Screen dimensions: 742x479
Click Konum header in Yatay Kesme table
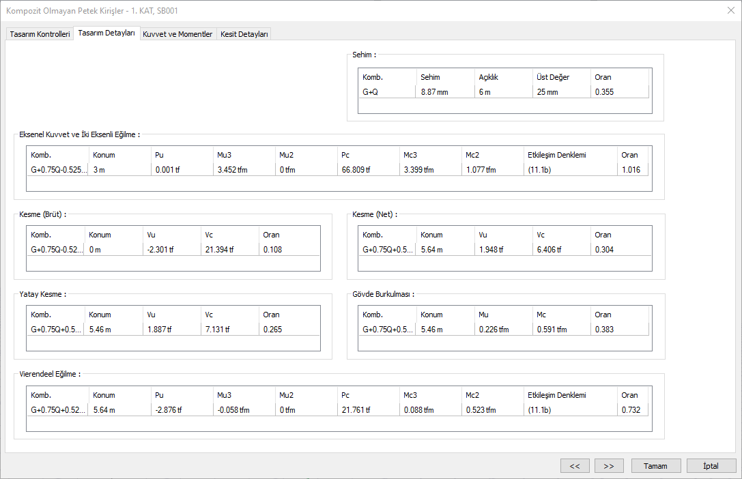[x=100, y=315]
